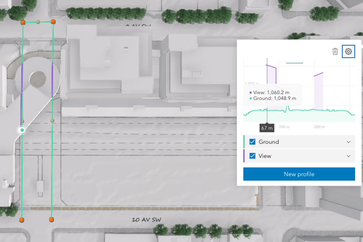This screenshot has height=242, width=363.
Task: Select the bottom-right orange line vertex
Action: [x=51, y=219]
